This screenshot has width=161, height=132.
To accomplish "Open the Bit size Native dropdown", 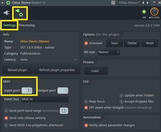I will [109, 52].
